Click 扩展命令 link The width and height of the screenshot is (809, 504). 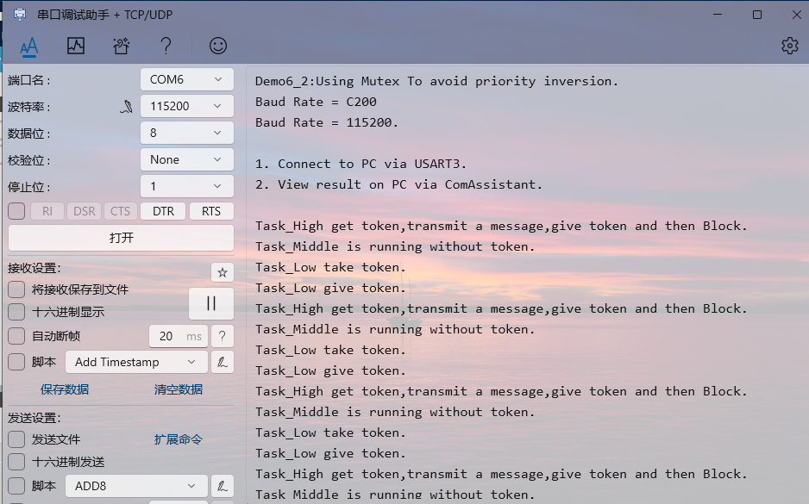click(x=178, y=439)
